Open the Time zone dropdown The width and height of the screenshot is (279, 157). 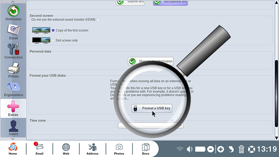(x=151, y=126)
